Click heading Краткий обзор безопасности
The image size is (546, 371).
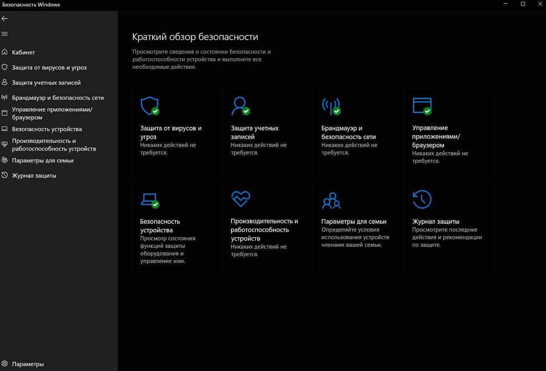click(x=195, y=37)
